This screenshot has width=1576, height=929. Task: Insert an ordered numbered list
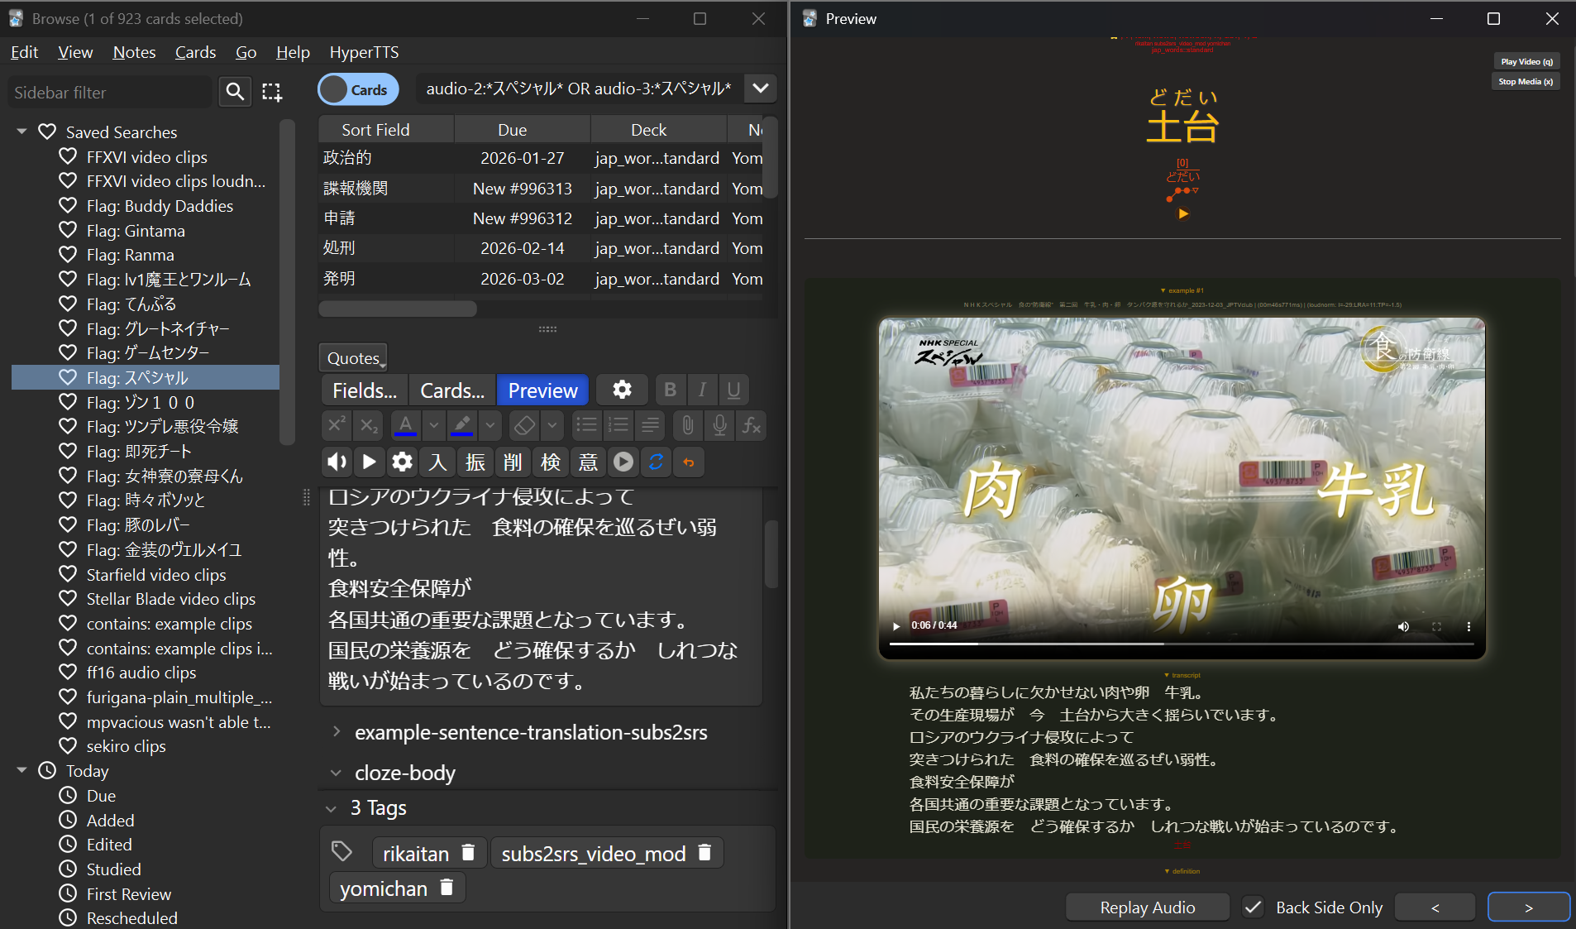(x=618, y=425)
